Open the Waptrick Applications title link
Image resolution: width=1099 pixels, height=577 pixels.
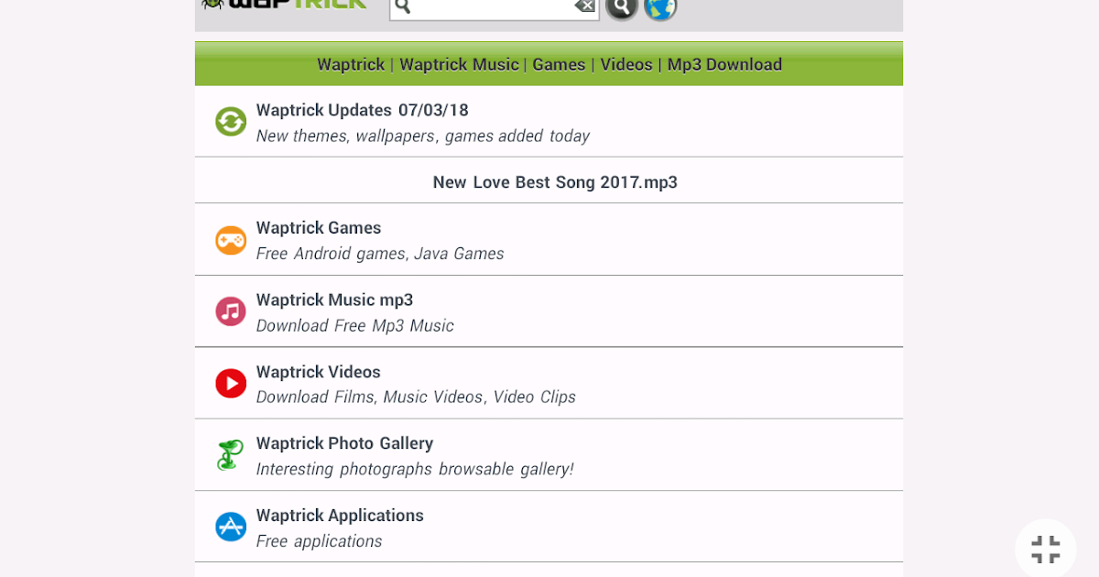340,516
